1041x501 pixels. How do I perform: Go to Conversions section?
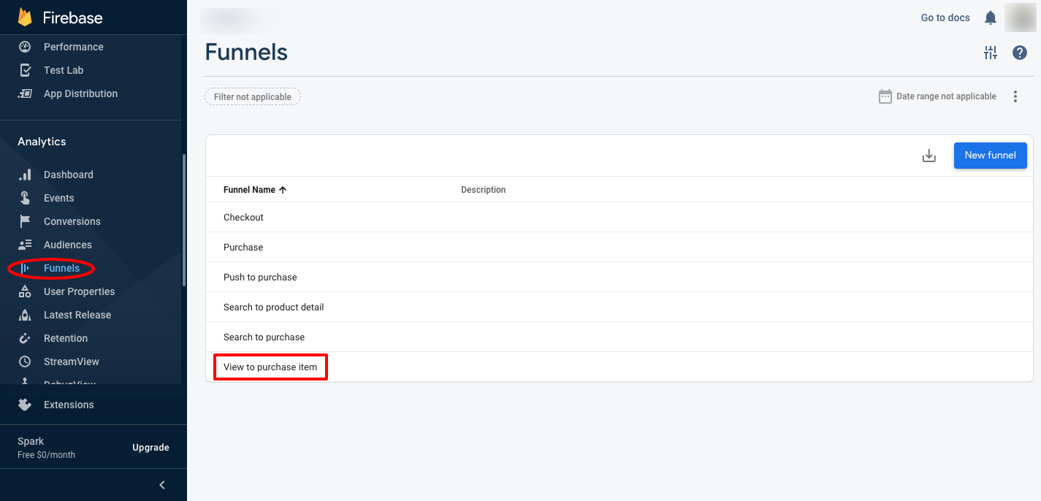click(72, 221)
